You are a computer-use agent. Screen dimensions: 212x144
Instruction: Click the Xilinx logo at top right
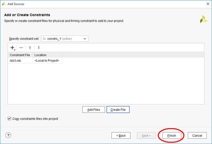pyautogui.click(x=204, y=19)
